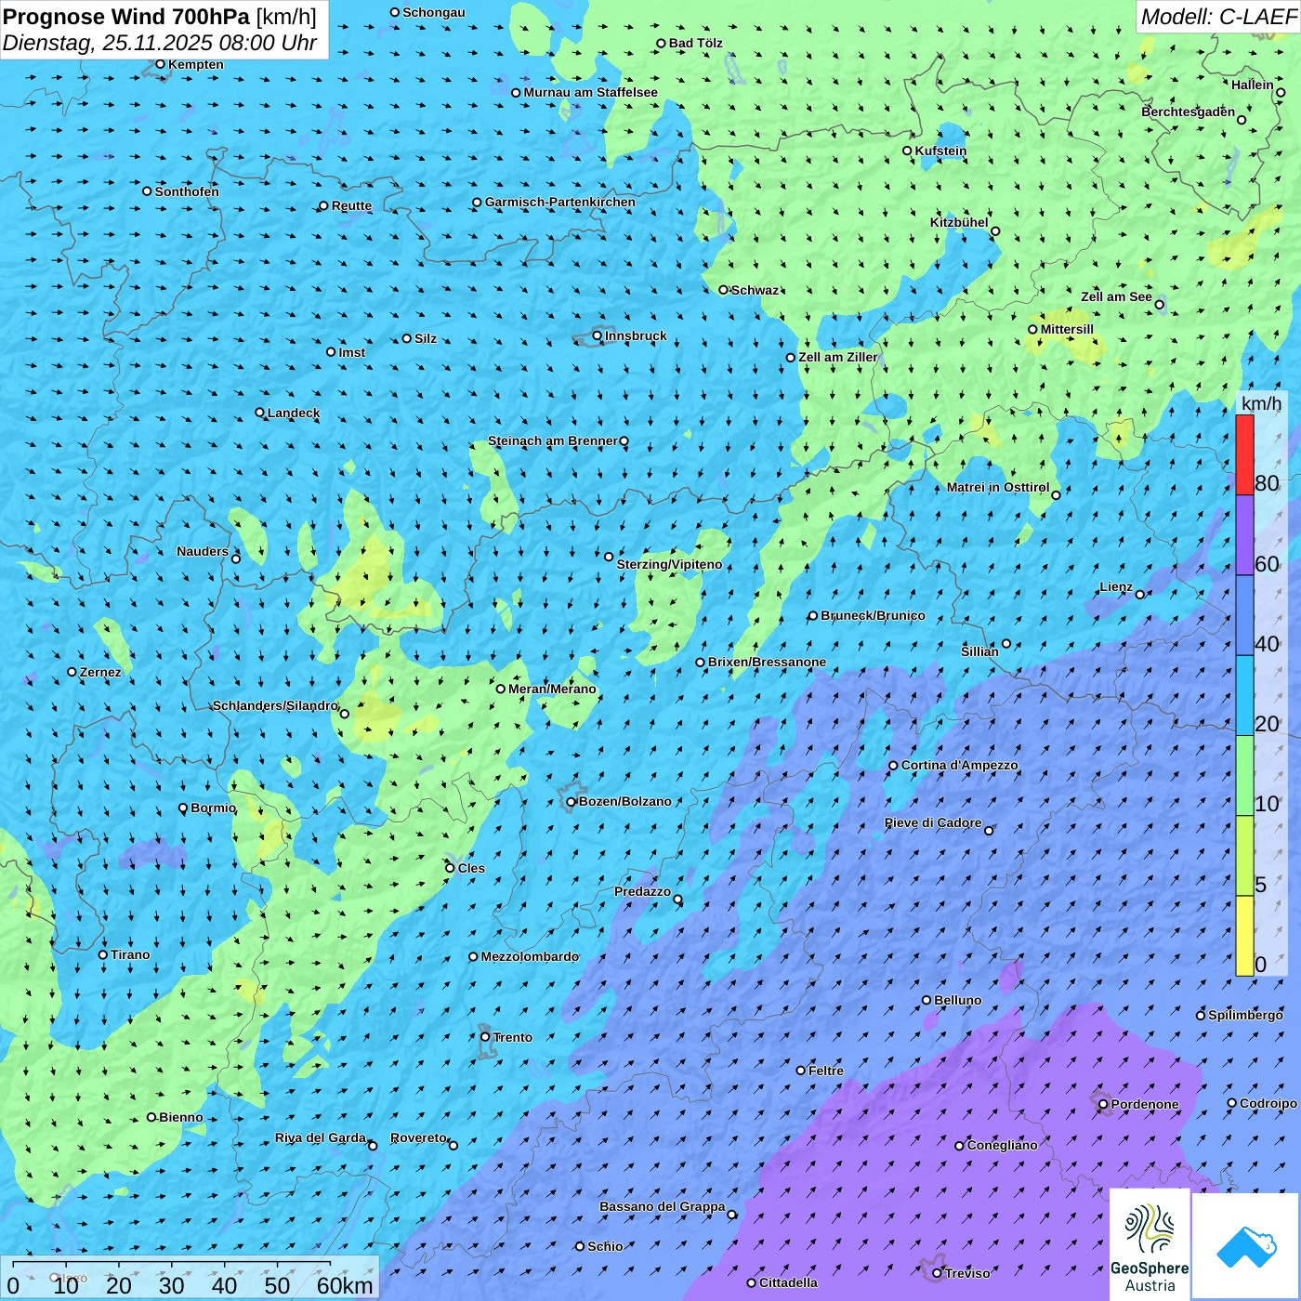The image size is (1301, 1301).
Task: Click the Kufstein location dot
Action: (908, 151)
